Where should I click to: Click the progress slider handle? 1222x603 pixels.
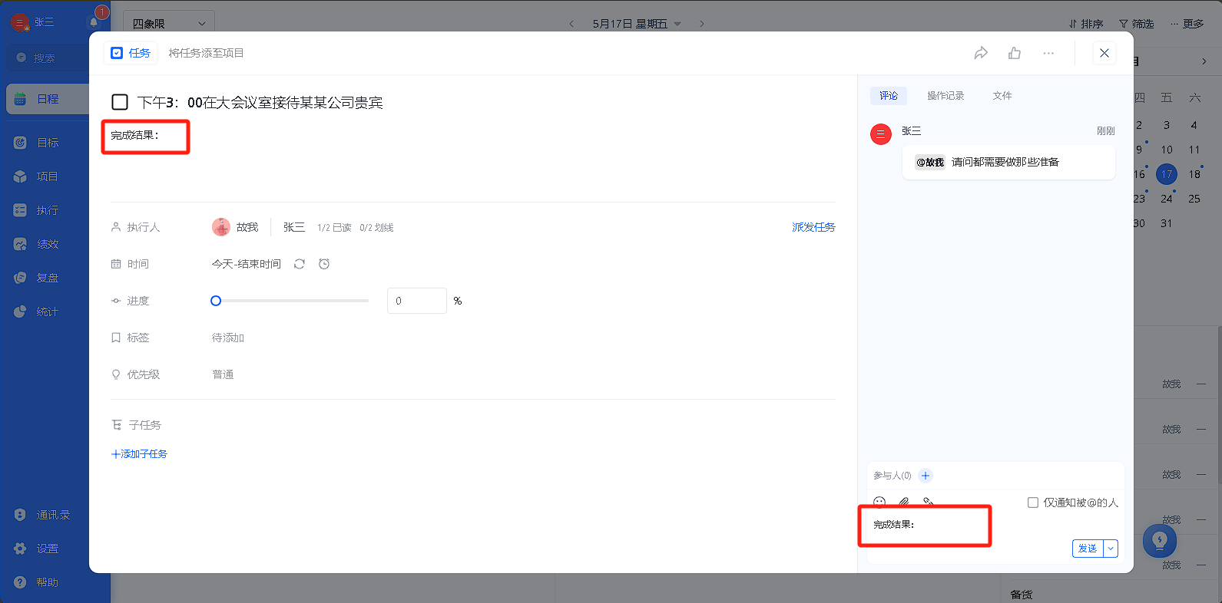click(216, 301)
